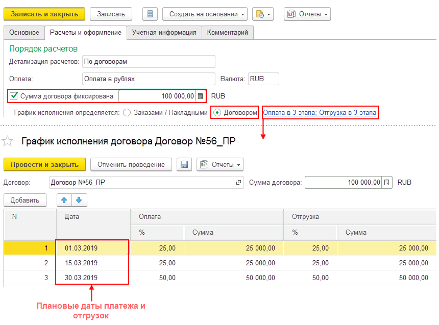The height and width of the screenshot is (325, 439).
Task: Click the document list icon in top toolbar
Action: (150, 14)
